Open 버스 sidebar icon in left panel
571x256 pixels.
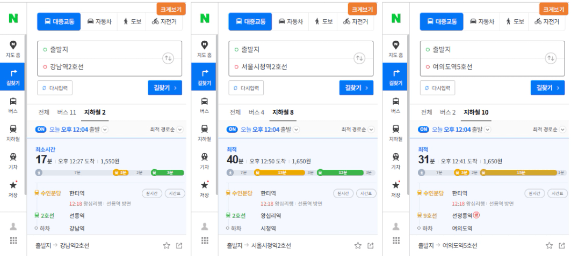pos(13,101)
